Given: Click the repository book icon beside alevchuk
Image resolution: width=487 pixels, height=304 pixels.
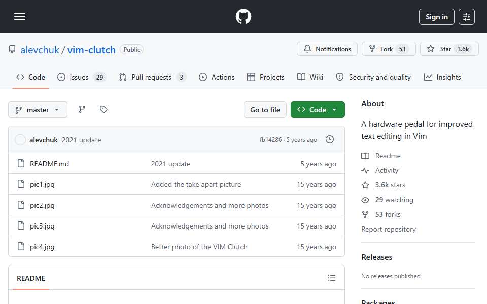Looking at the screenshot, I should (x=12, y=49).
